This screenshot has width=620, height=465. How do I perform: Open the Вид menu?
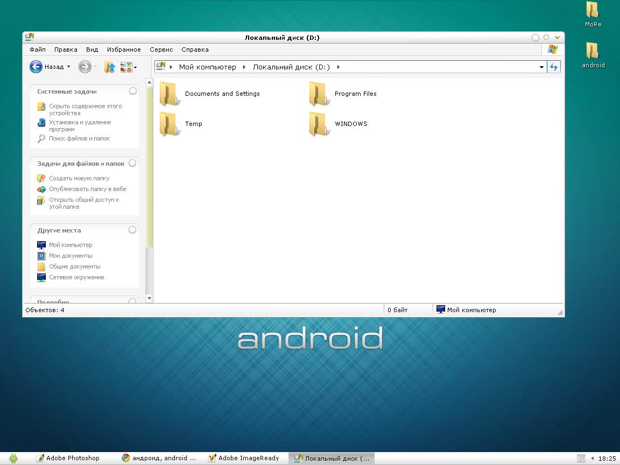[92, 50]
